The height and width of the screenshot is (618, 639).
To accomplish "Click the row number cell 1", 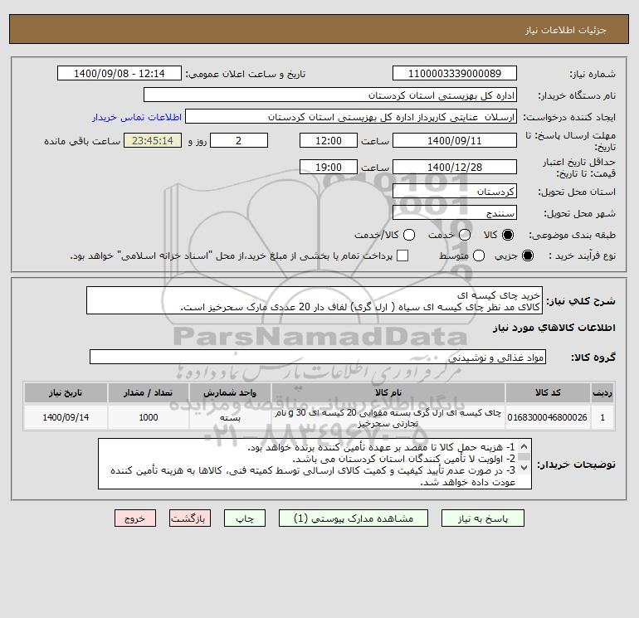I will click(602, 417).
